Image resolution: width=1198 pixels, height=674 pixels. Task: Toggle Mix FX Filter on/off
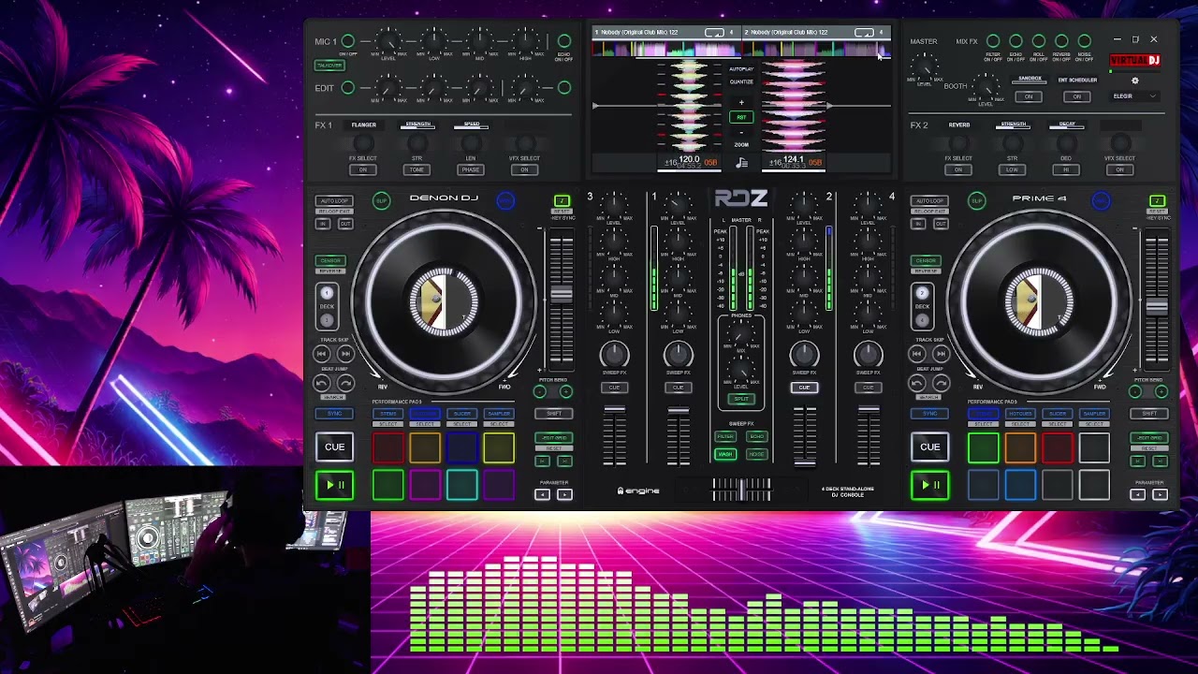coord(993,41)
